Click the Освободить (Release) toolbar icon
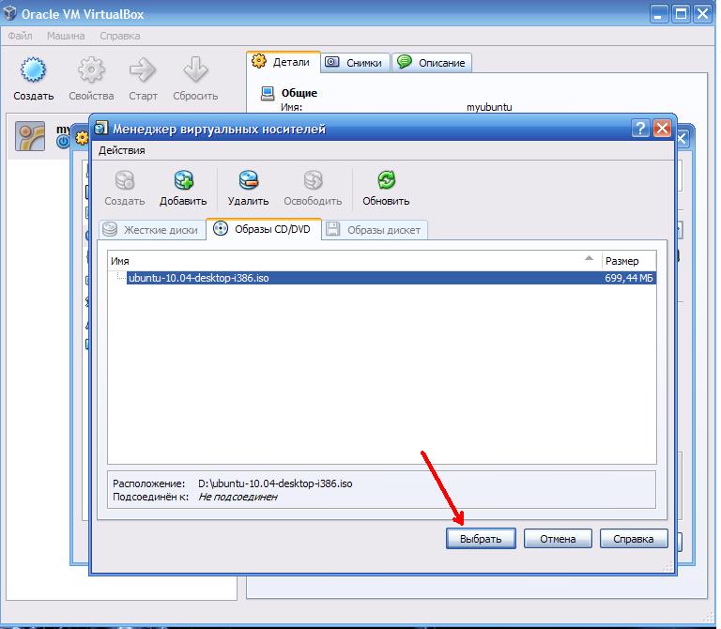Image resolution: width=721 pixels, height=629 pixels. coord(313,181)
